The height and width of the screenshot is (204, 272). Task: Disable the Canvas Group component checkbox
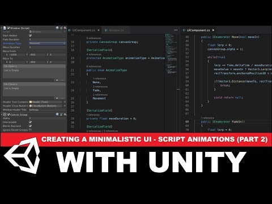click(8, 114)
